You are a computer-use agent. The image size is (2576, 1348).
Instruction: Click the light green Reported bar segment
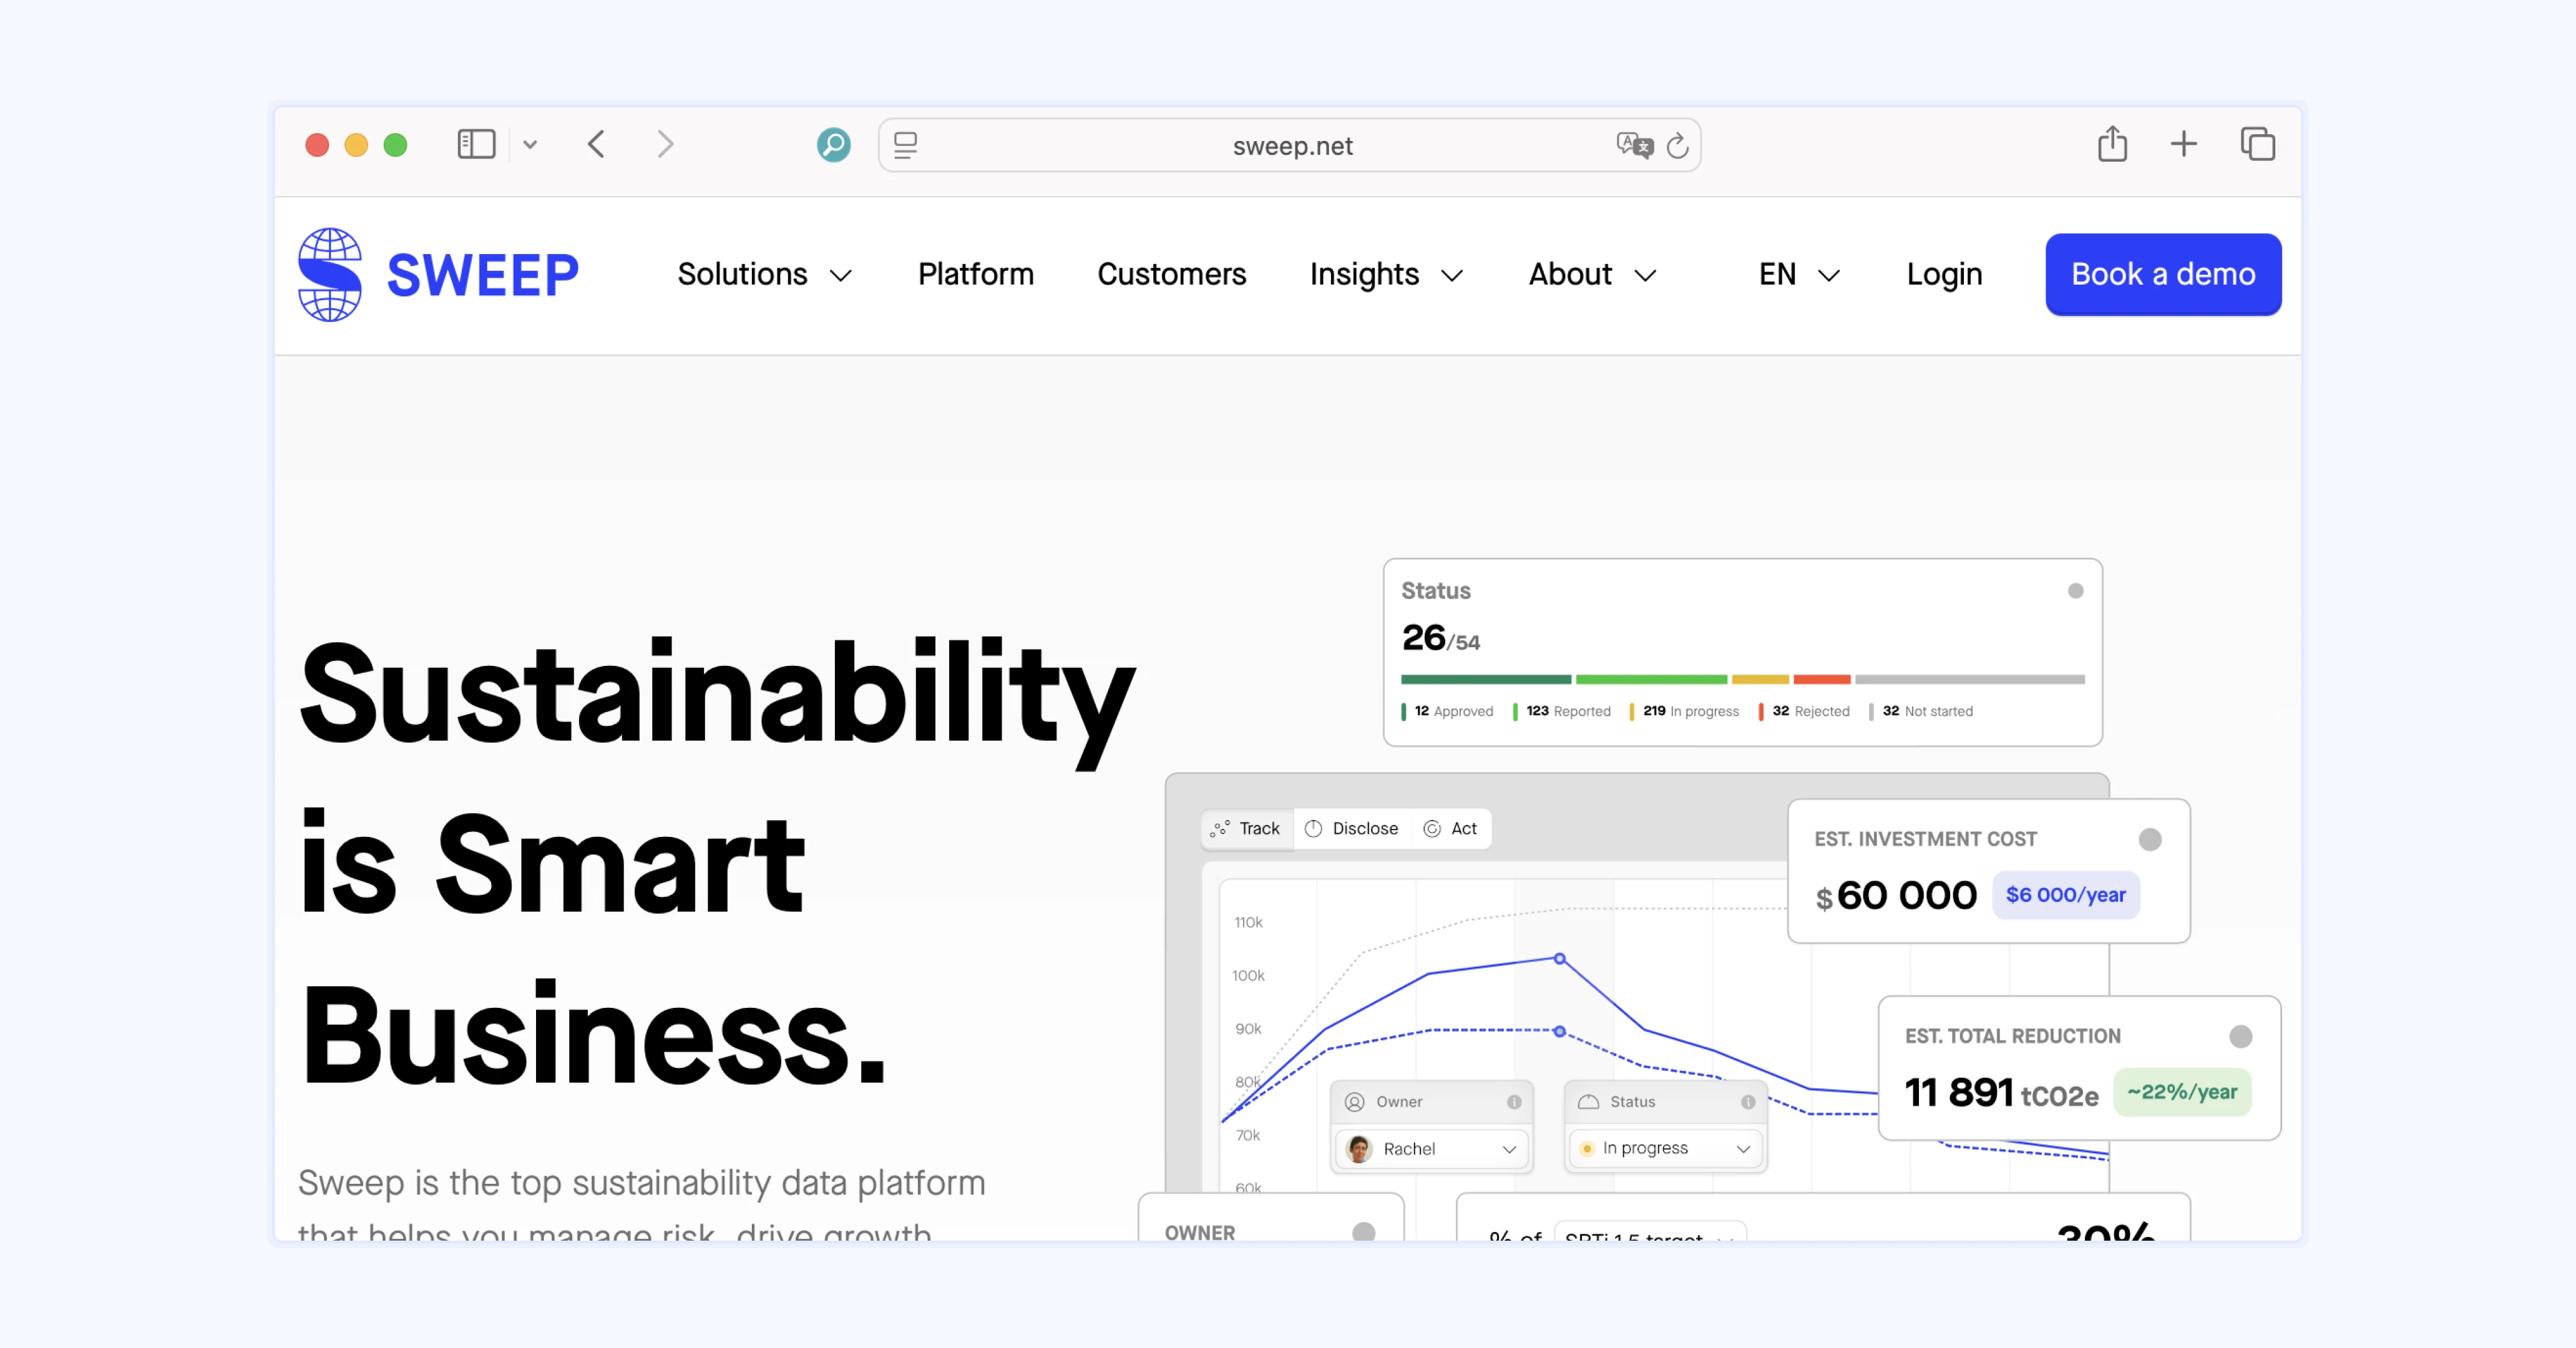[1651, 679]
